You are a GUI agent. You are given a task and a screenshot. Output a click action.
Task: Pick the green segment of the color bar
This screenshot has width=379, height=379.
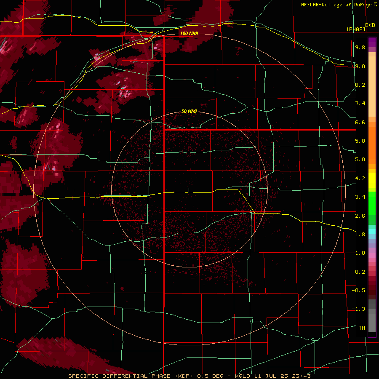pyautogui.click(x=372, y=203)
